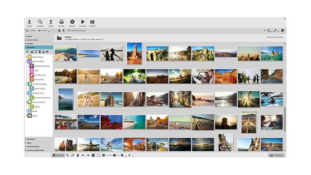This screenshot has height=175, width=311.
Task: Select the red Chinese temple thumbnail
Action: [x=111, y=122]
